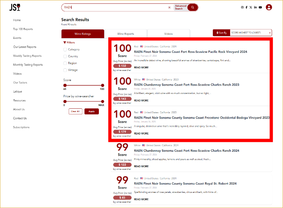Read more on Charles Ranch 2024 Chardonnay
The height and width of the screenshot is (208, 283).
tap(141, 166)
